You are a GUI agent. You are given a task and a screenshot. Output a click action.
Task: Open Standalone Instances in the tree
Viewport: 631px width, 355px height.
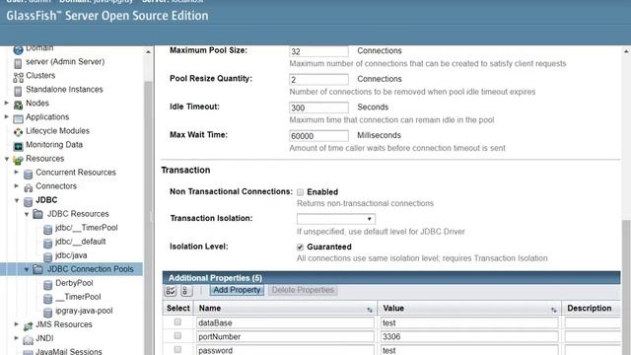point(64,90)
